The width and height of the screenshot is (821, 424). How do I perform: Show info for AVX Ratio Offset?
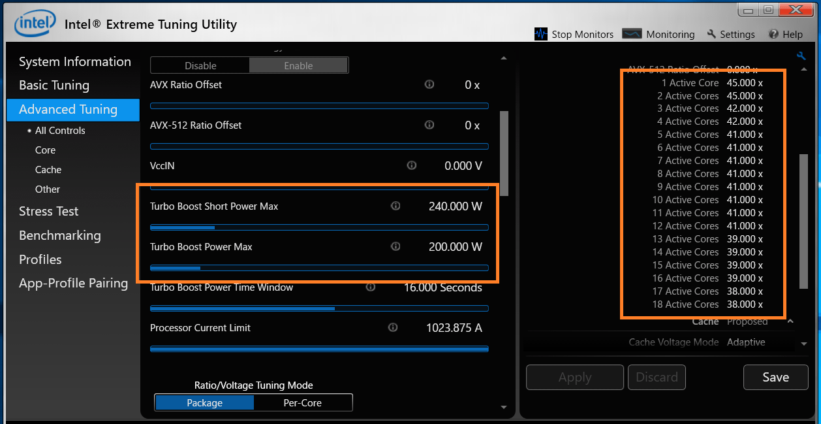429,84
